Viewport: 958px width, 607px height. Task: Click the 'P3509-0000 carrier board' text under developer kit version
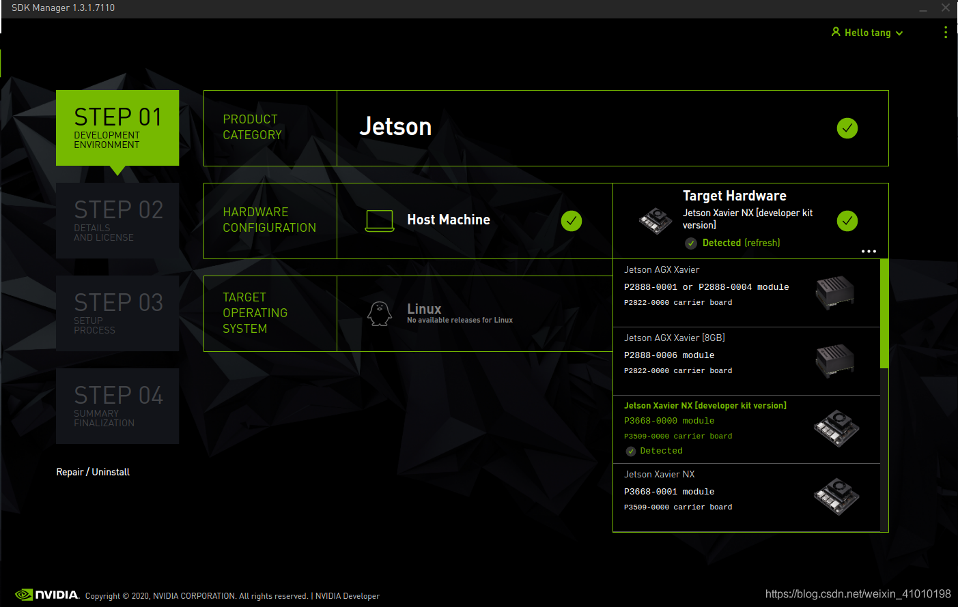click(x=678, y=436)
